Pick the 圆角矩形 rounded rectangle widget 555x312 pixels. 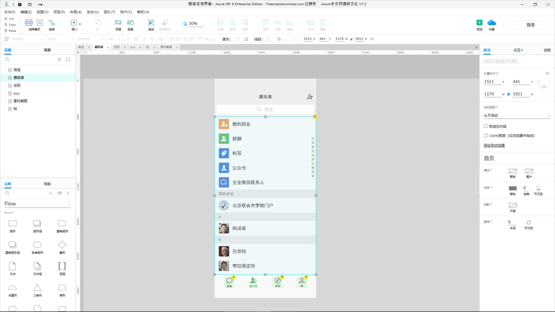coord(62,226)
